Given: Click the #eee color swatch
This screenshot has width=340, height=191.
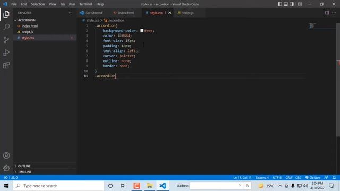Looking at the screenshot, I should 142,31.
